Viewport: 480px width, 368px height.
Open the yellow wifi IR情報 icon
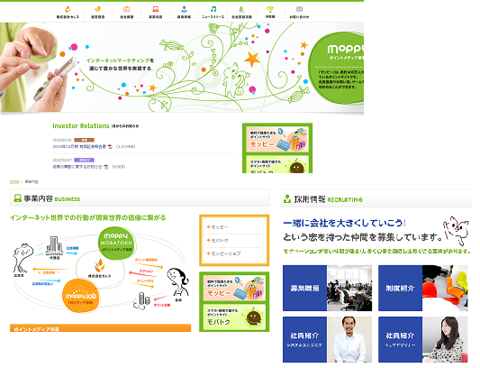tap(270, 9)
